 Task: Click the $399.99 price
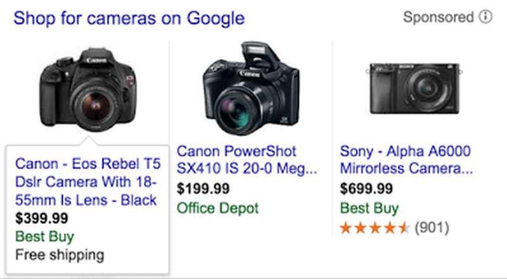(x=42, y=219)
